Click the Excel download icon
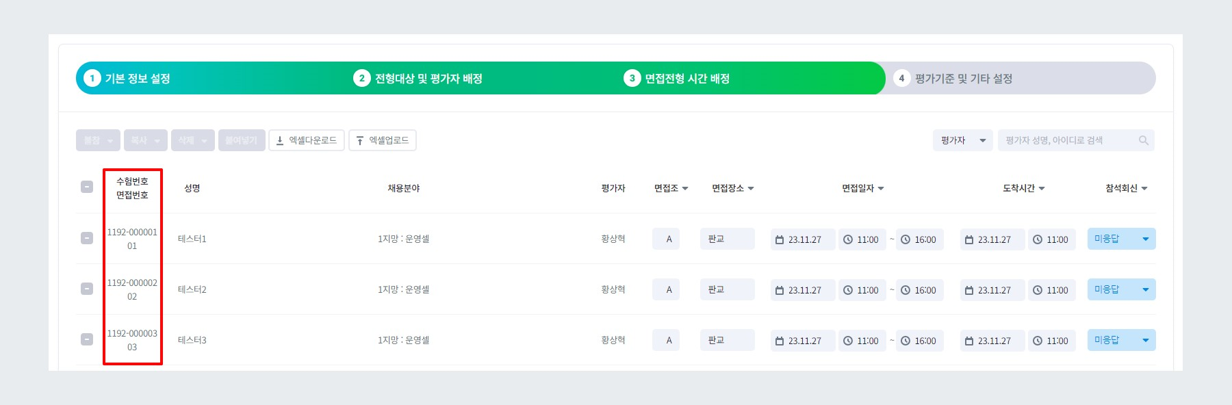This screenshot has height=405, width=1232. click(281, 140)
